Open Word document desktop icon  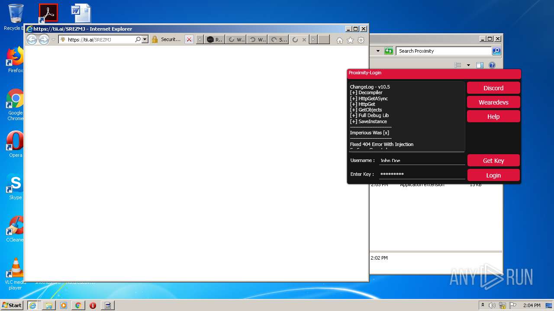(81, 13)
